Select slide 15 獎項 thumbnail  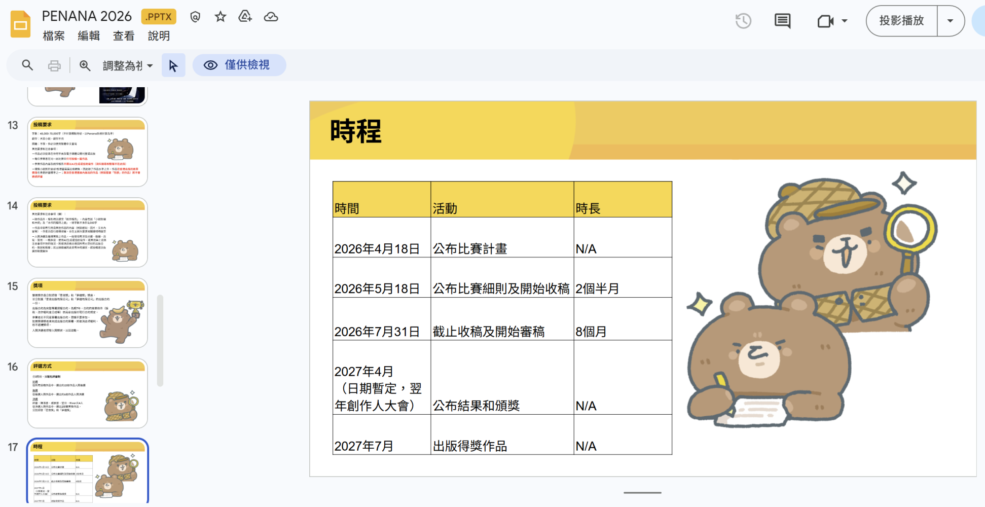coord(88,313)
